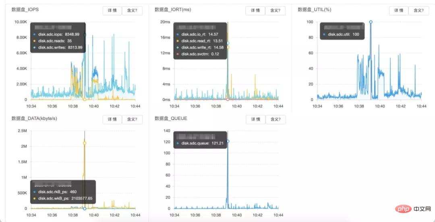Click 含义? on the 数据盘_IORT(ms) chart

pos(275,11)
